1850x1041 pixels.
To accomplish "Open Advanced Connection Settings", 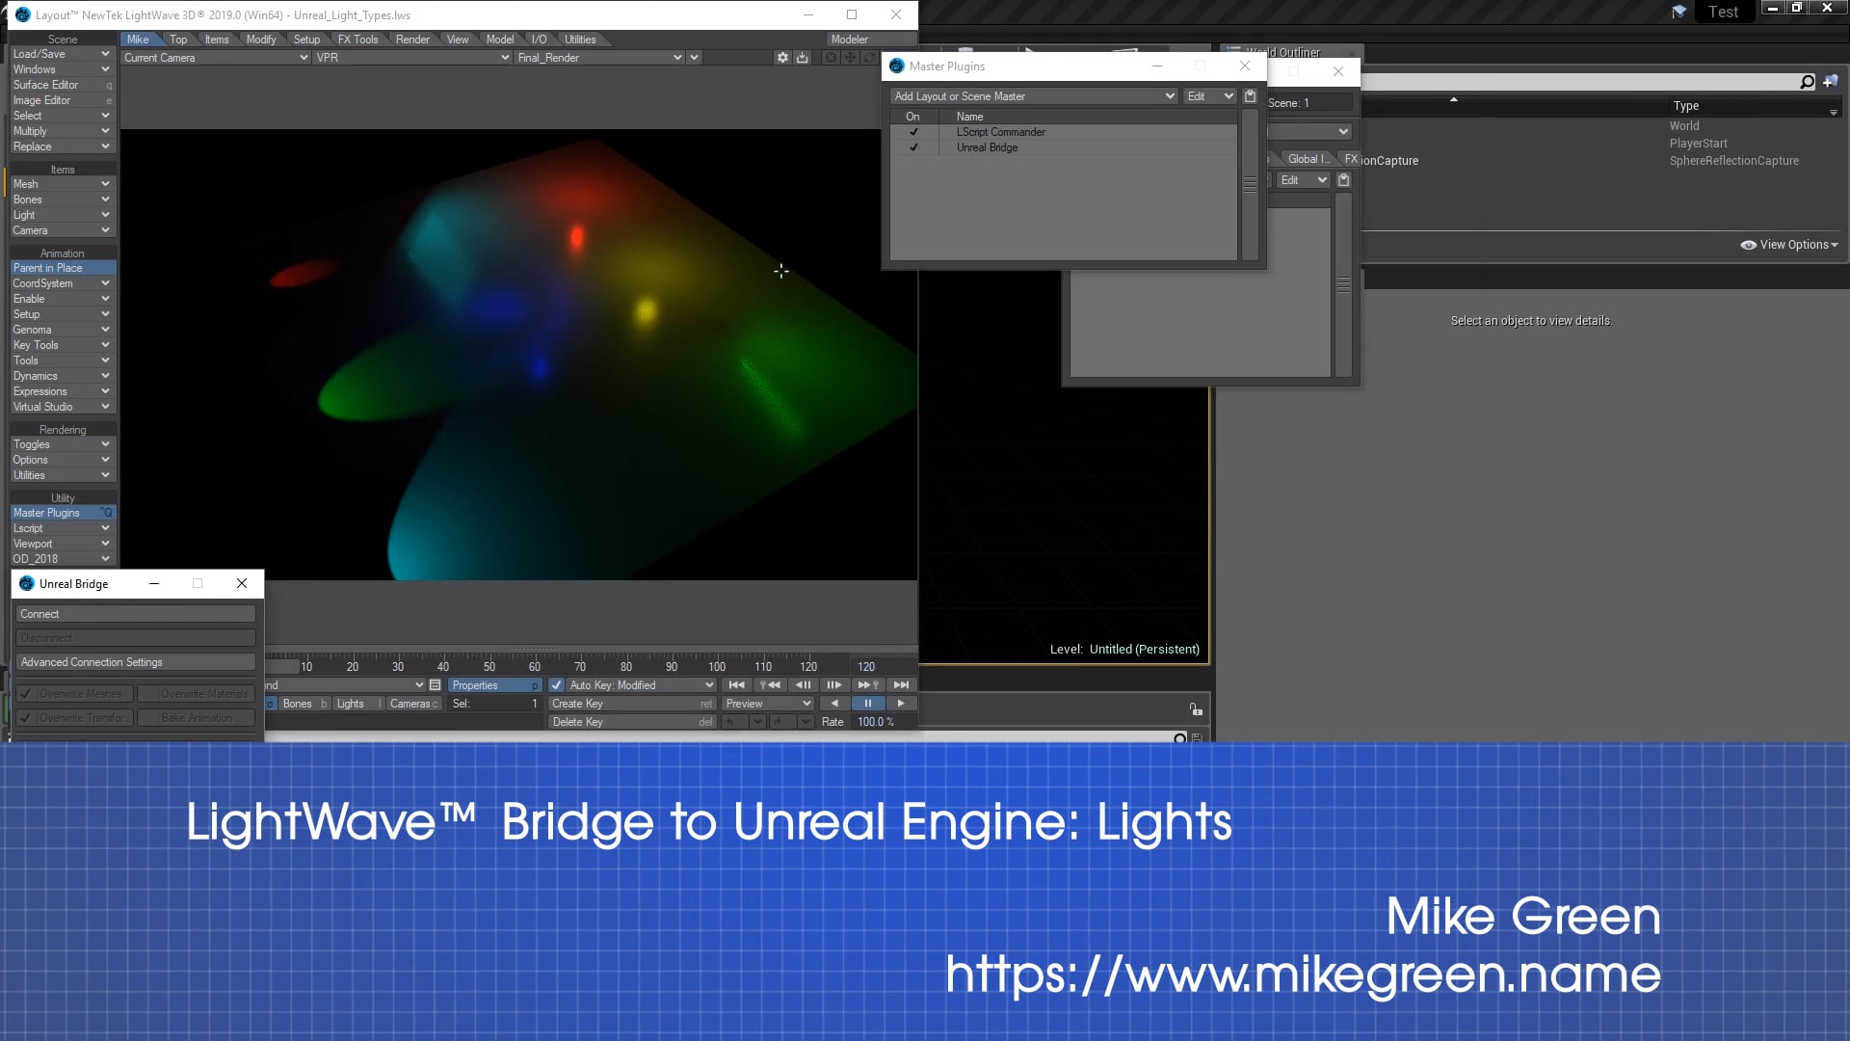I will click(135, 662).
